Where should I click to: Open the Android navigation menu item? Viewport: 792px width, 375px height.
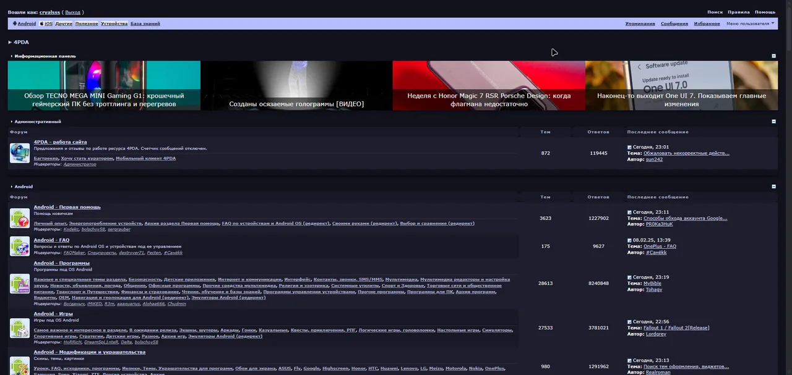pos(24,23)
